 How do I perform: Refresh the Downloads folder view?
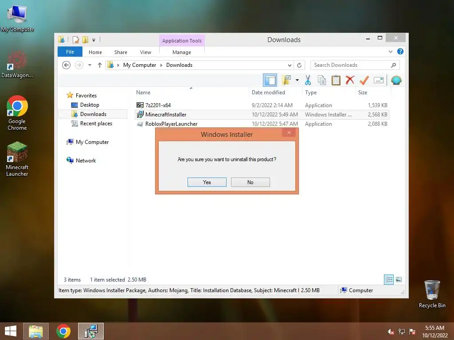(x=299, y=66)
